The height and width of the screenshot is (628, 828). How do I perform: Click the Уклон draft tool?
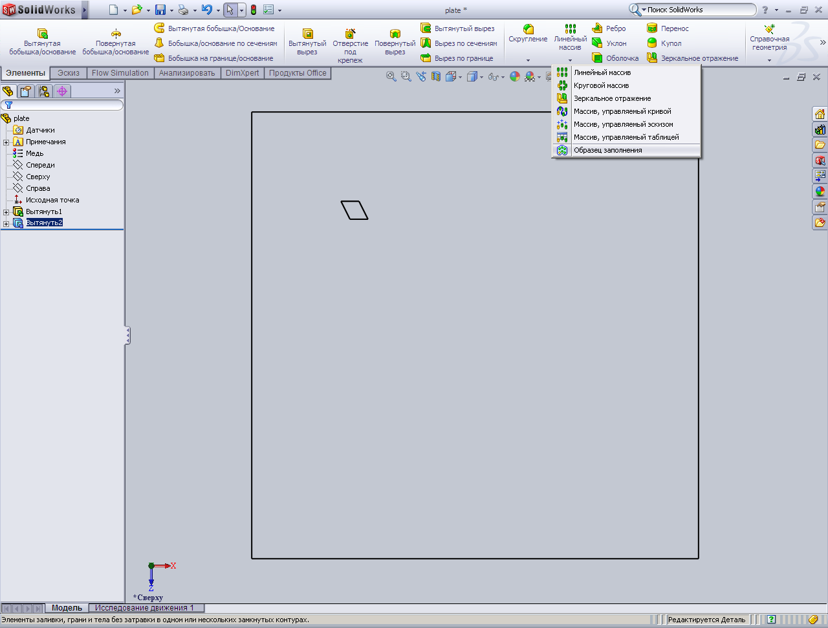click(609, 43)
